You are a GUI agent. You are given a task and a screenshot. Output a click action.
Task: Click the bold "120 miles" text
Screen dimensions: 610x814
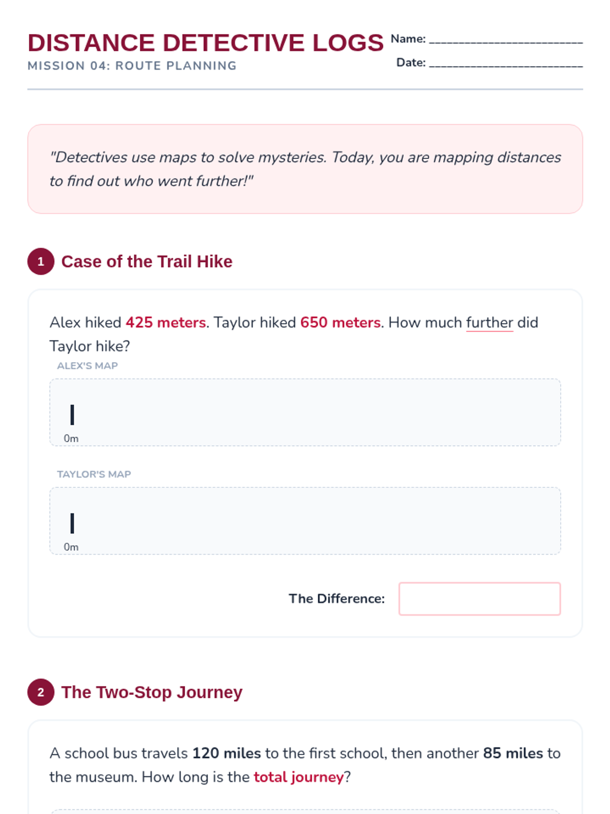pyautogui.click(x=227, y=753)
